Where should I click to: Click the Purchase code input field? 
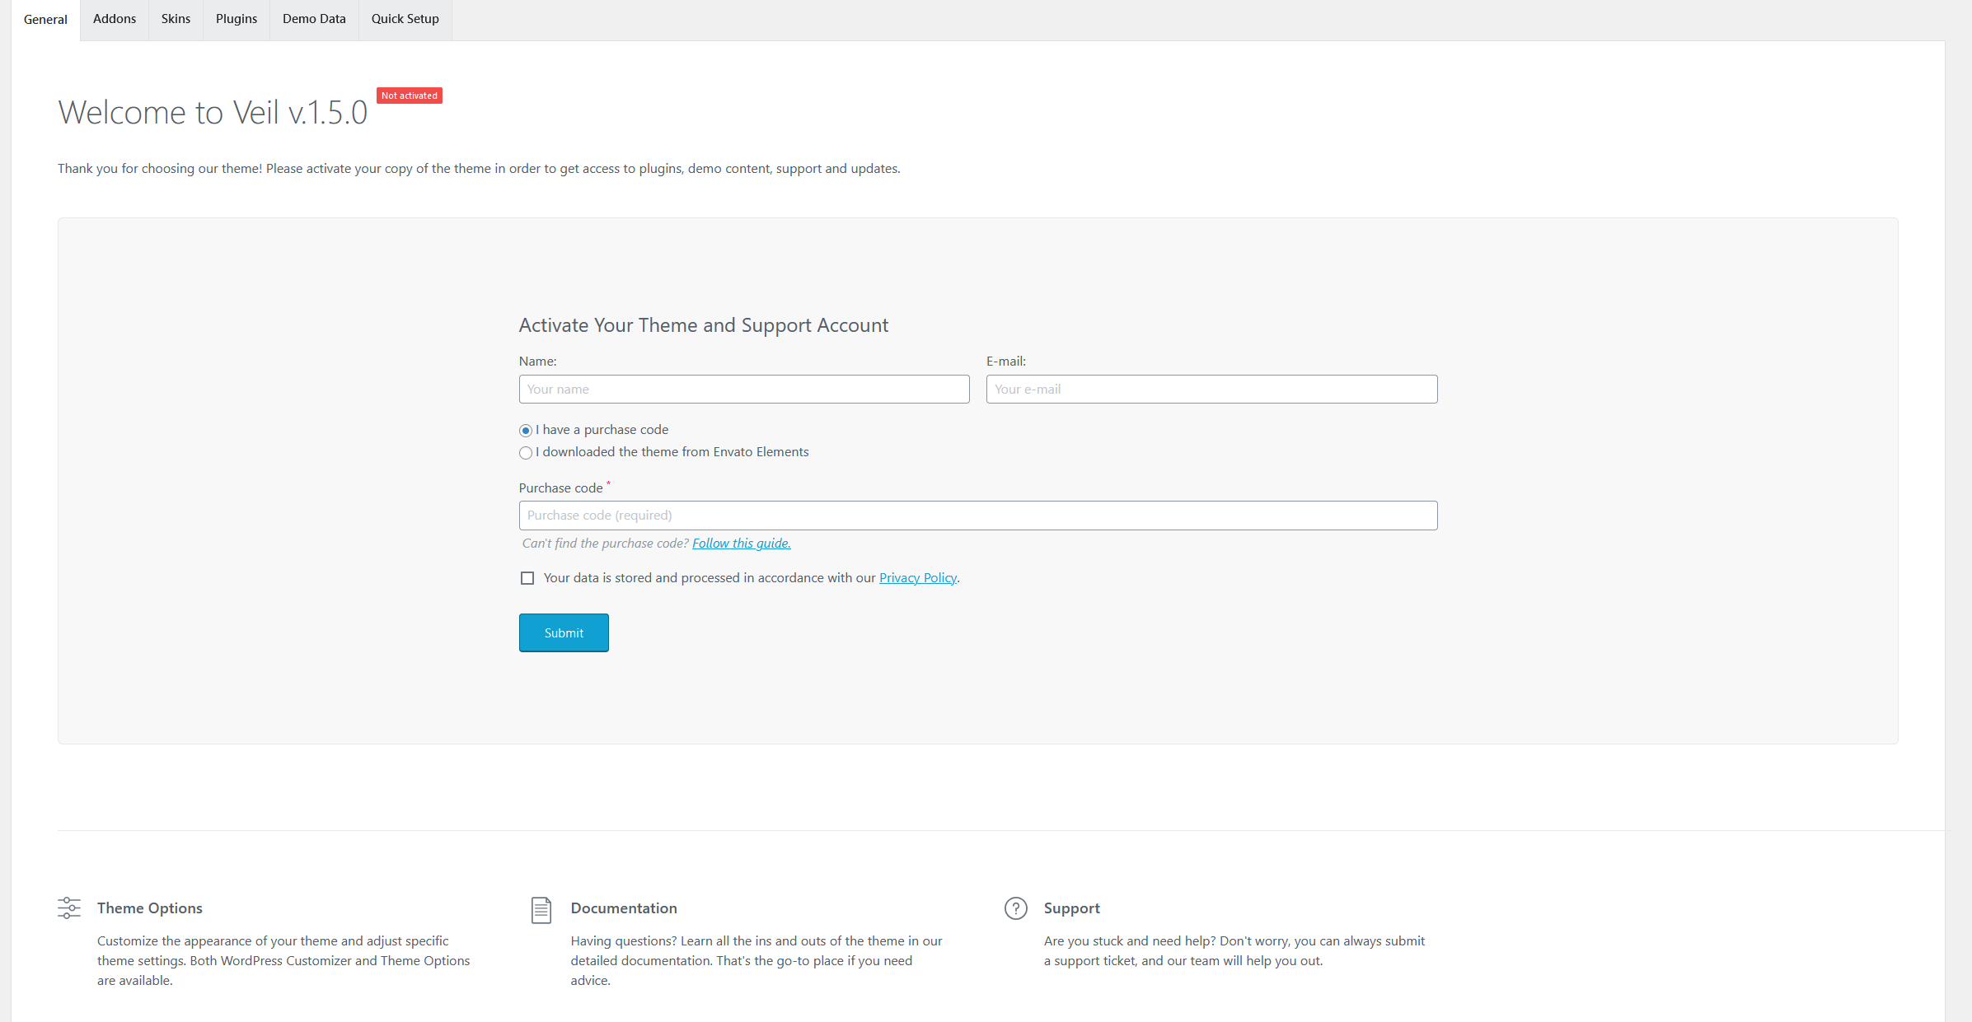coord(978,516)
